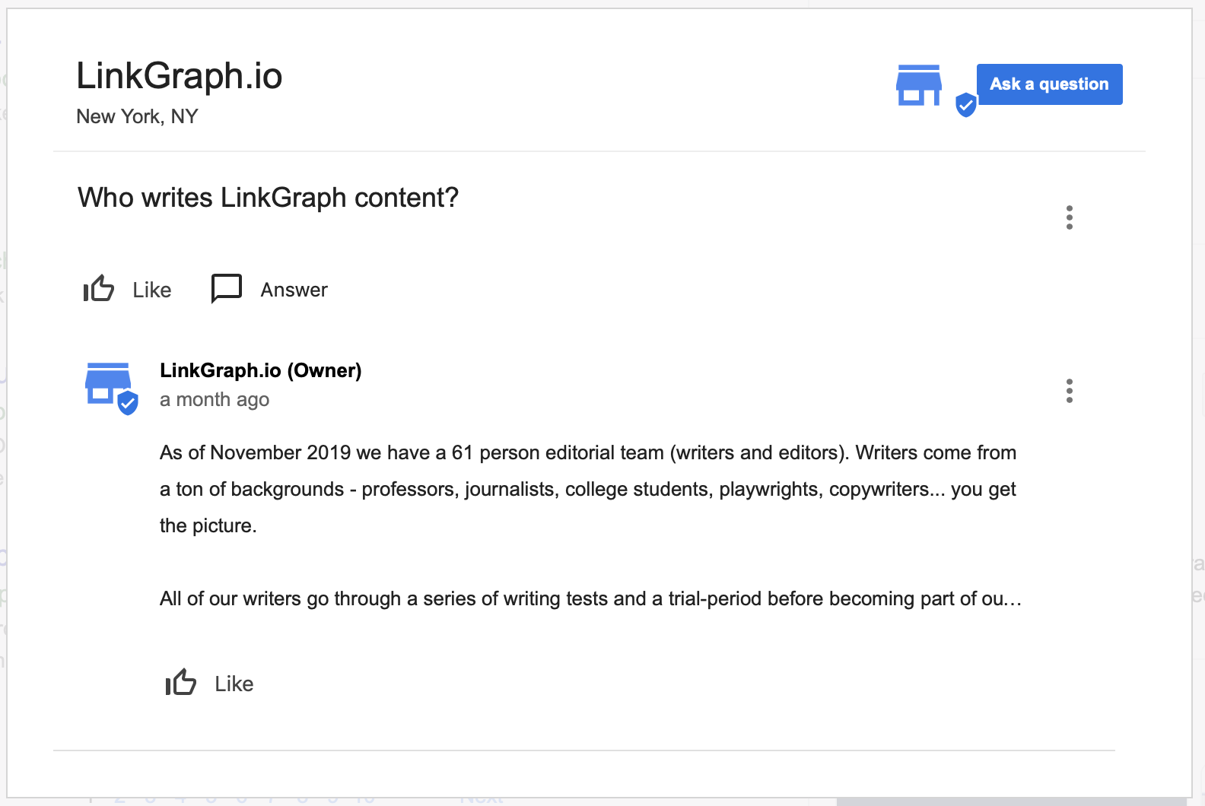Viewport: 1205px width, 806px height.
Task: Like the owner's answer
Action: pos(209,684)
